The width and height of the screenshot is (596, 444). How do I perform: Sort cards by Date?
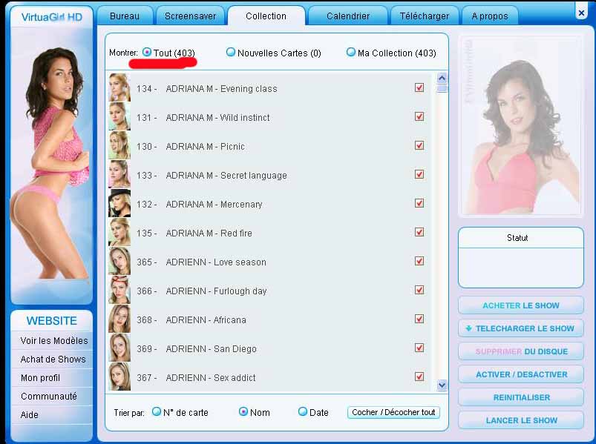coord(303,412)
